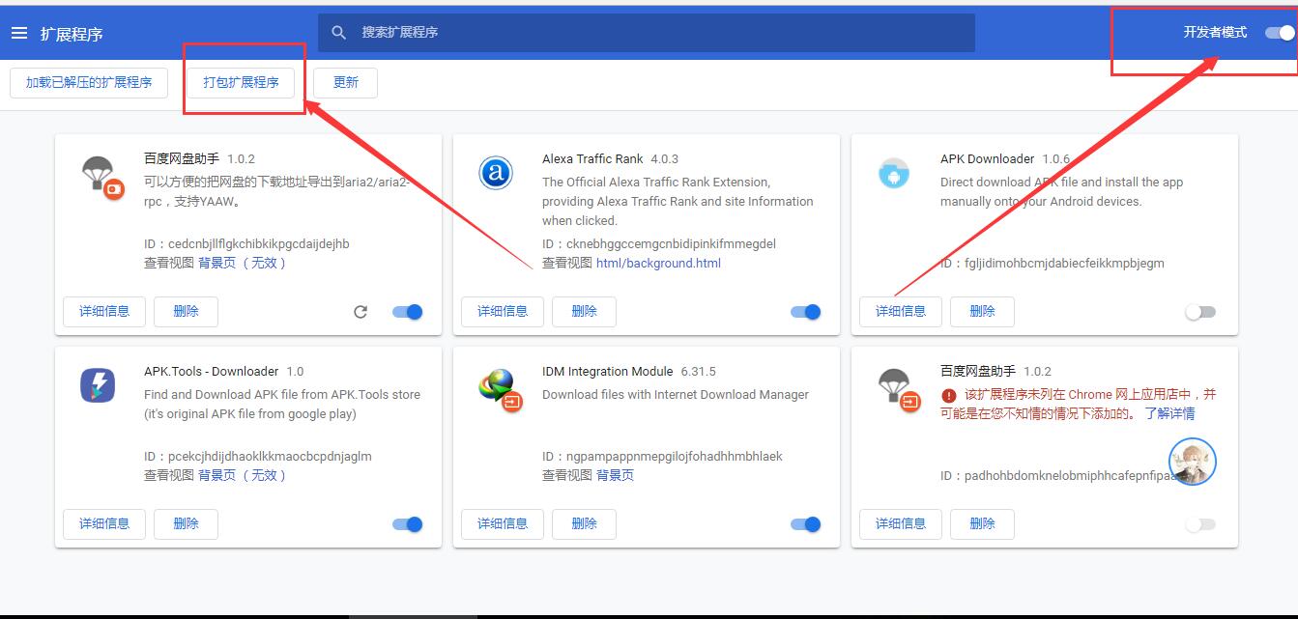Viewport: 1298px width, 619px height.
Task: Click the APK Downloader extension icon
Action: [894, 174]
